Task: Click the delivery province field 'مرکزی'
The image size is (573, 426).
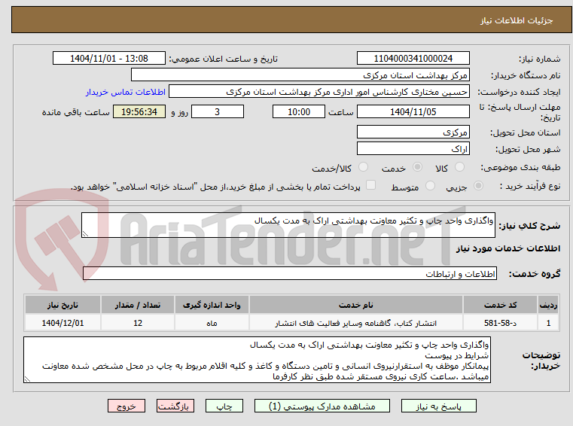Action: point(413,132)
